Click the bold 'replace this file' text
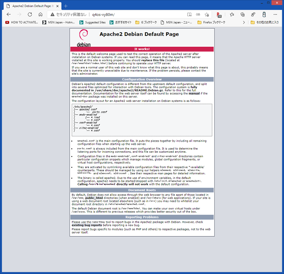Screen dimensions: 284x274 153,60
